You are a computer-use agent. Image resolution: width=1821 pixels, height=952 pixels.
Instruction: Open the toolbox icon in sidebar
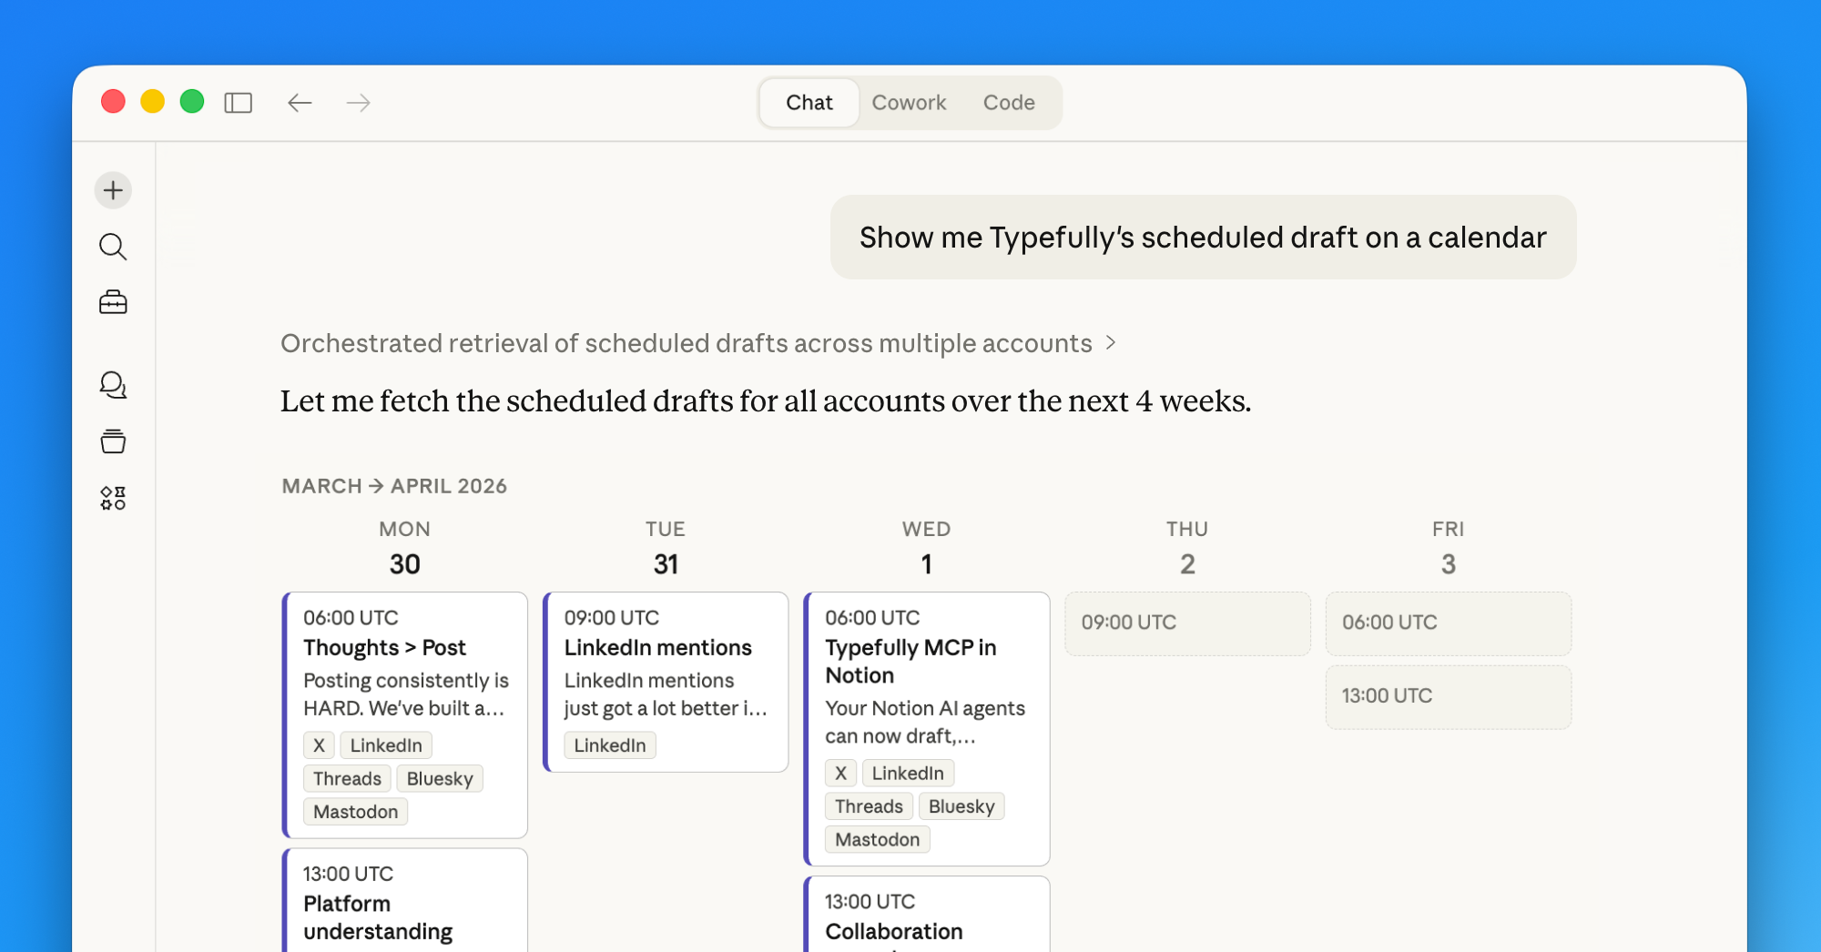pos(113,302)
